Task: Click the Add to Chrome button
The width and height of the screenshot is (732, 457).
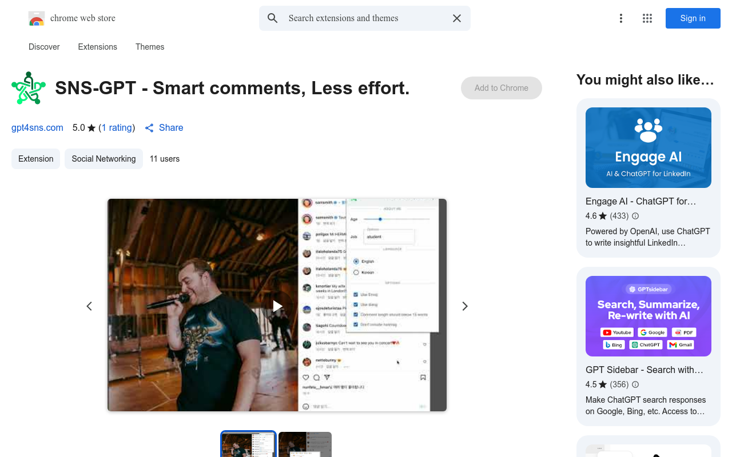Action: (x=502, y=88)
